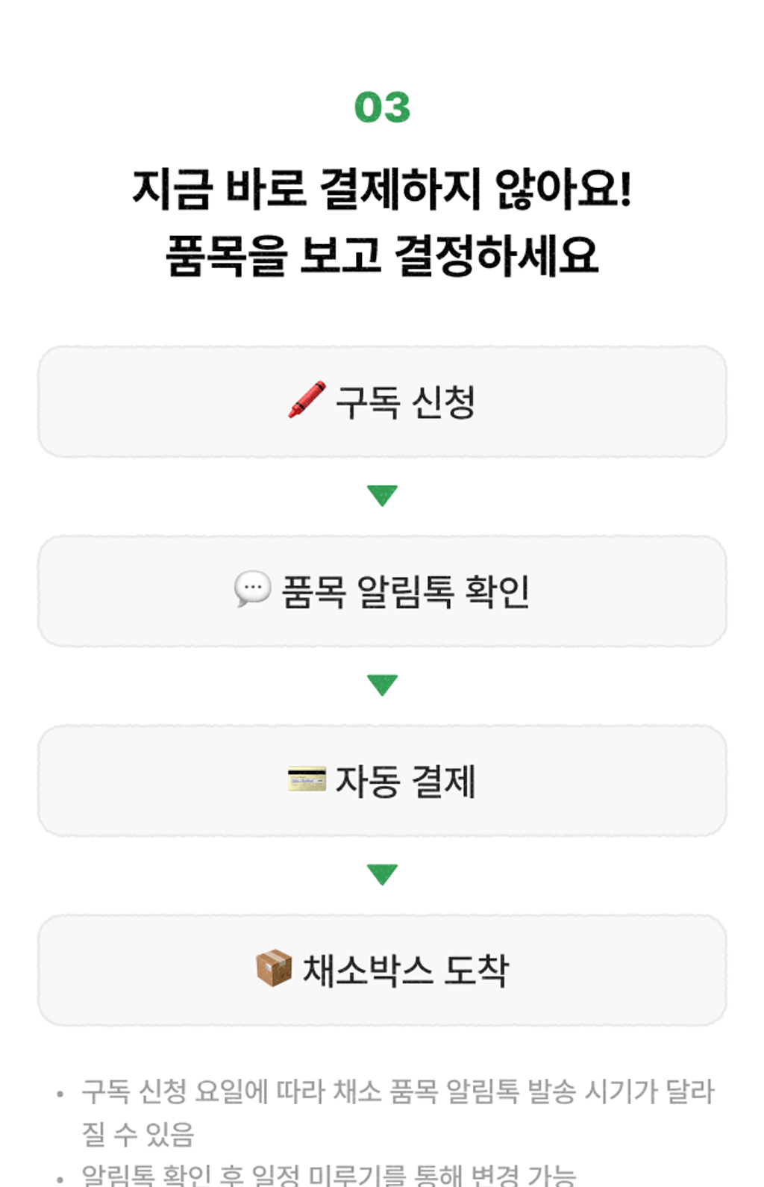Click the green arrow below 자동 결제
764x1187 pixels.
click(x=382, y=873)
